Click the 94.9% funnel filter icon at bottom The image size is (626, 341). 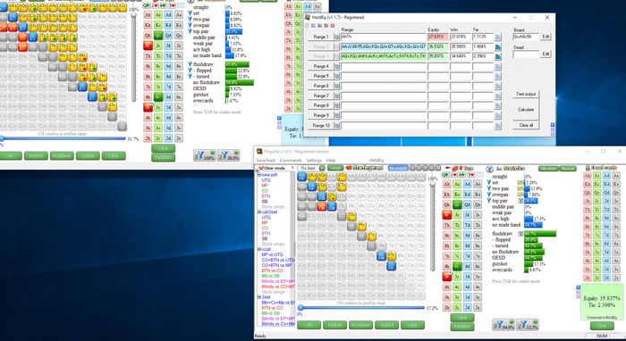point(503,325)
